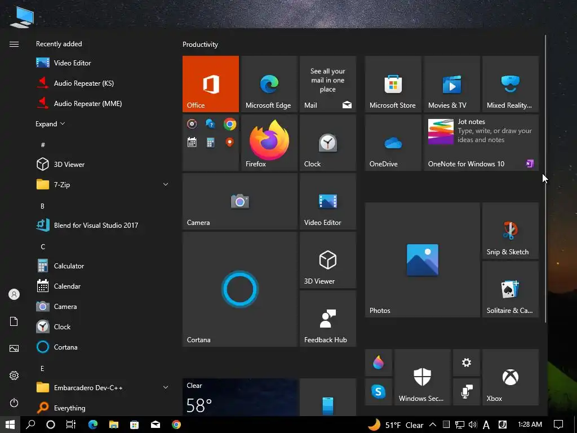577x433 pixels.
Task: Select the Productivity group heading
Action: tap(200, 45)
